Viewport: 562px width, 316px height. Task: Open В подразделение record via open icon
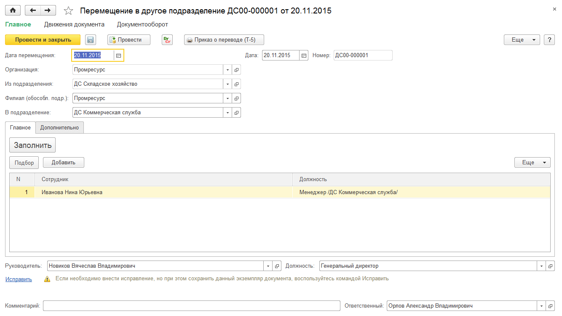(236, 113)
